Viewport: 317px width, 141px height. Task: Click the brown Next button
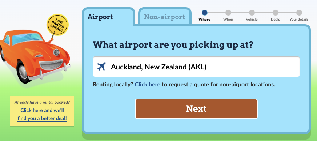(196, 109)
